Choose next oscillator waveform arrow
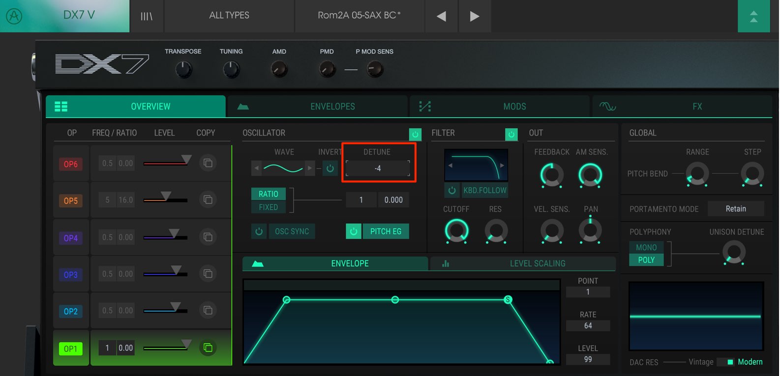Screen dimensions: 780x376 click(309, 168)
